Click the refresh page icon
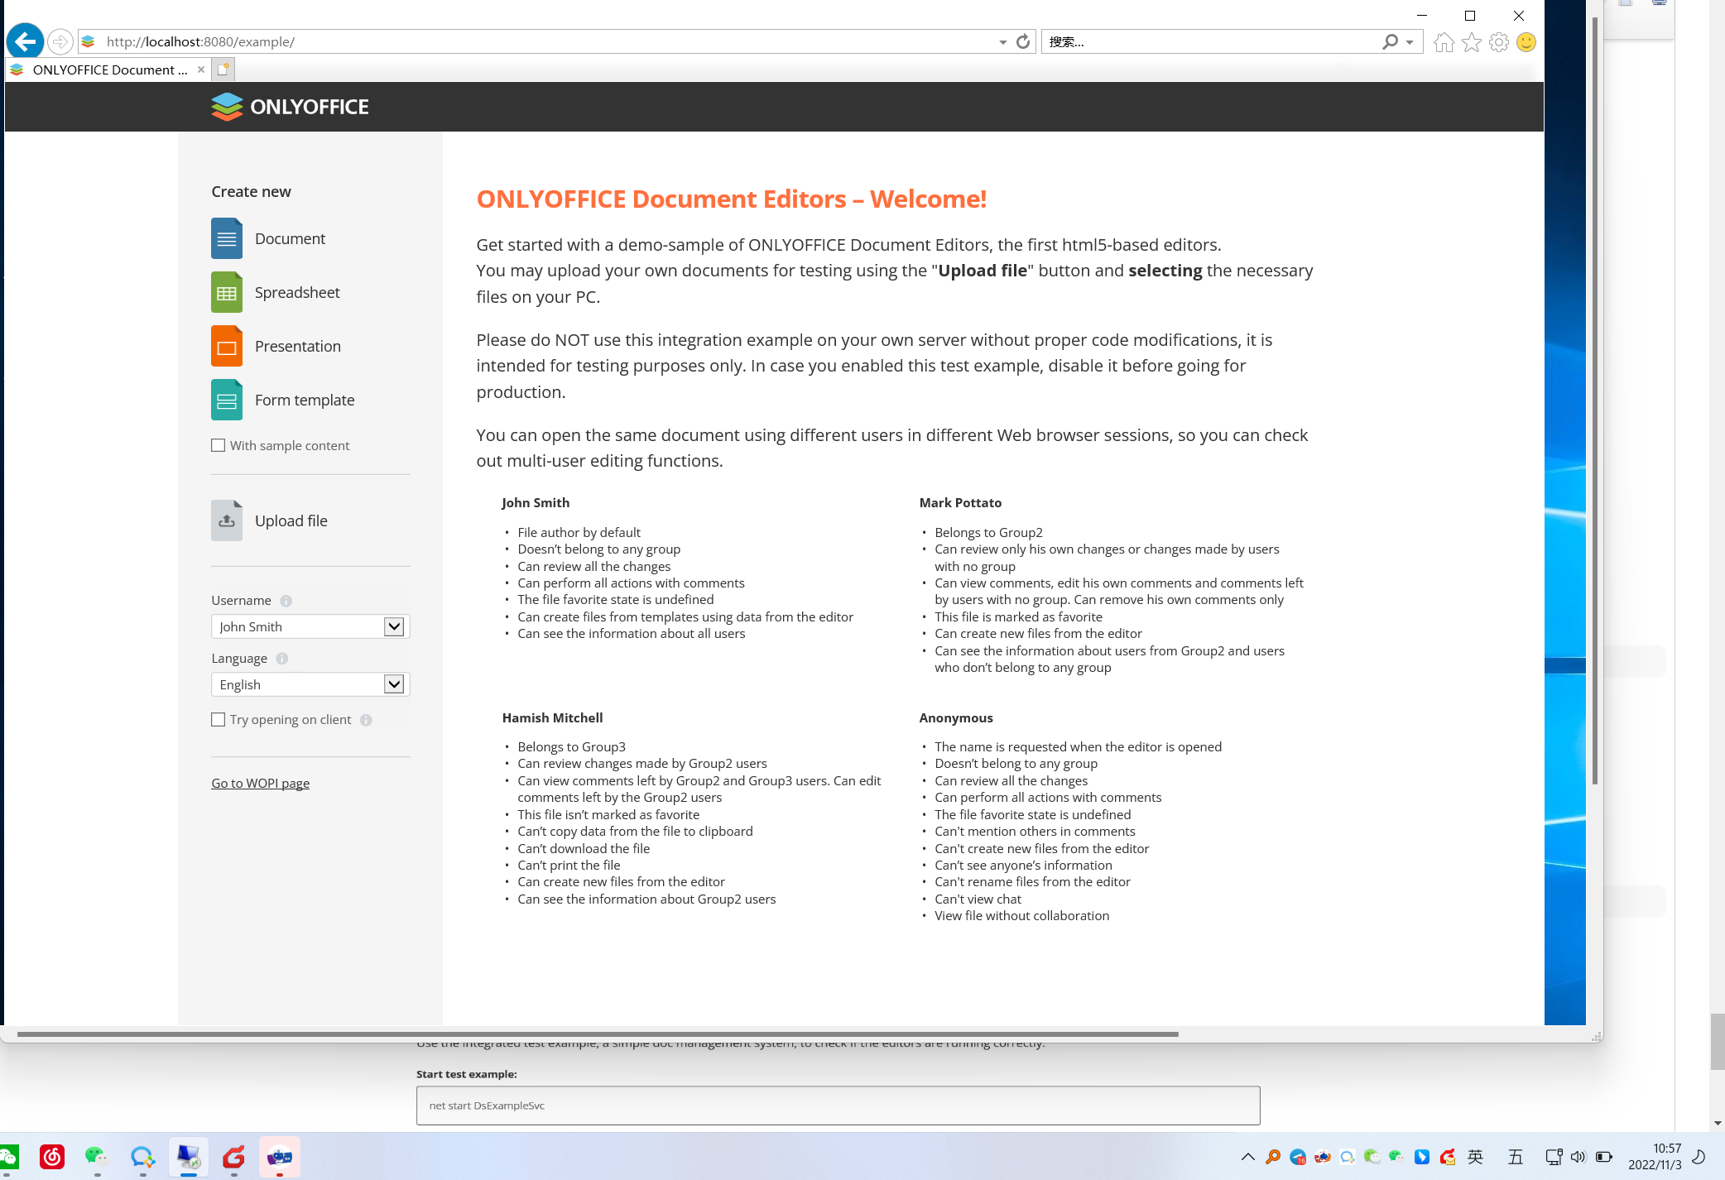This screenshot has height=1180, width=1725. click(x=1023, y=41)
